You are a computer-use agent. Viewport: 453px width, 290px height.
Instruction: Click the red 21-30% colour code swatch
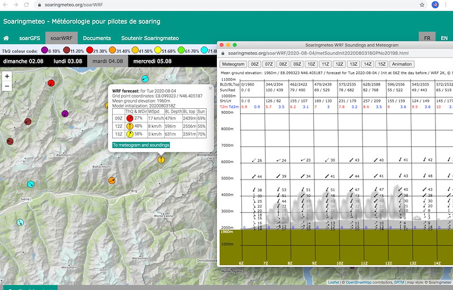coord(89,50)
